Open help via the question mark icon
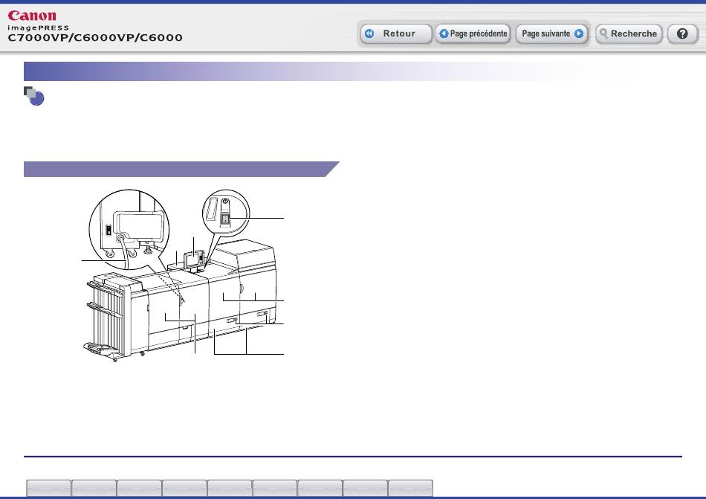 682,33
